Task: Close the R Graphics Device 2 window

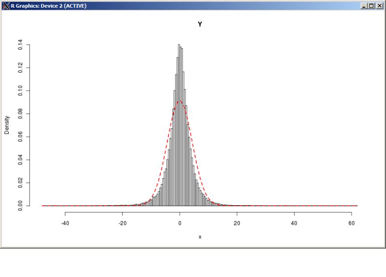Action: coord(379,6)
